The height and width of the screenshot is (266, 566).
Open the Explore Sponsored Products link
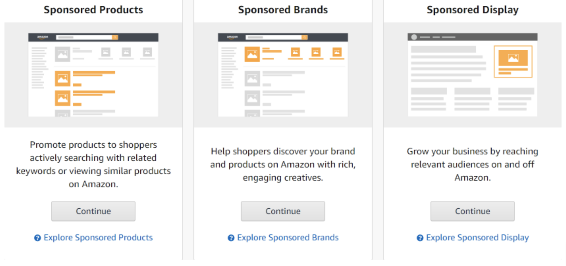(x=98, y=237)
